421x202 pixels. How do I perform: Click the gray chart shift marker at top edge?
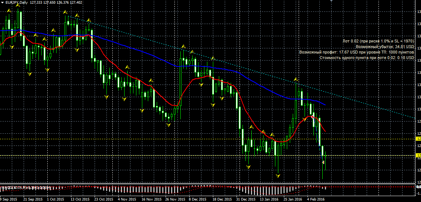[x=331, y=1]
